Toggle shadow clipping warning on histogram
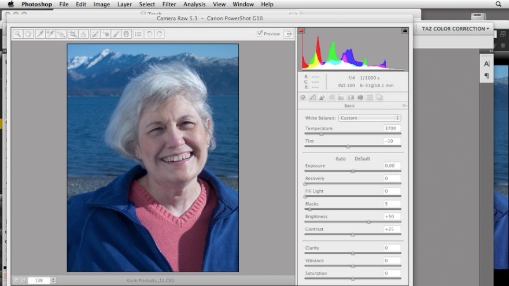The height and width of the screenshot is (286, 509). [301, 31]
